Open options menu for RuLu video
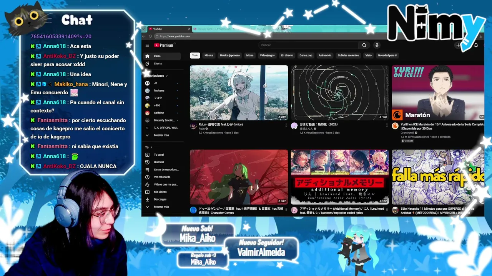This screenshot has height=276, width=492. coord(286,125)
